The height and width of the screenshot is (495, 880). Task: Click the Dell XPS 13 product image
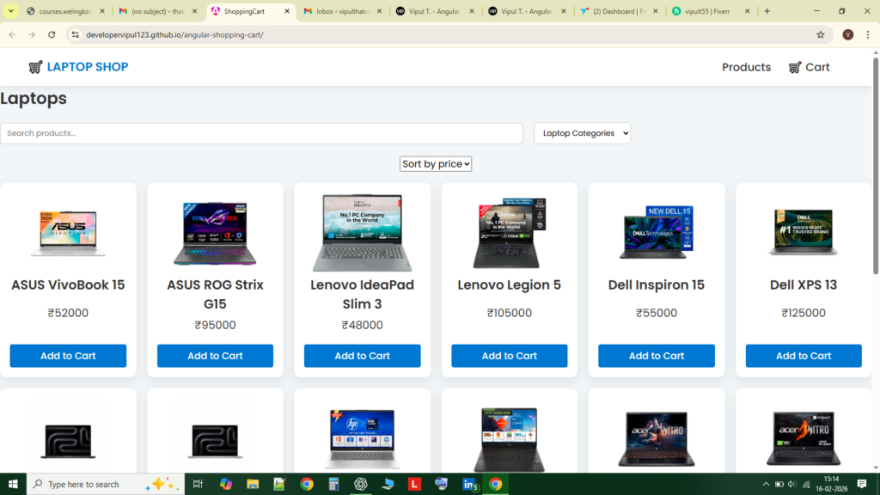(x=804, y=232)
